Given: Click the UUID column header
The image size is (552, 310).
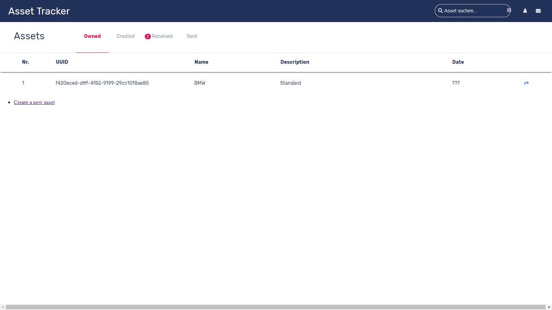Looking at the screenshot, I should pyautogui.click(x=62, y=62).
